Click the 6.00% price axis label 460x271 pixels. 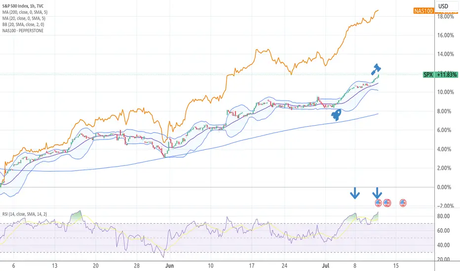click(445, 130)
